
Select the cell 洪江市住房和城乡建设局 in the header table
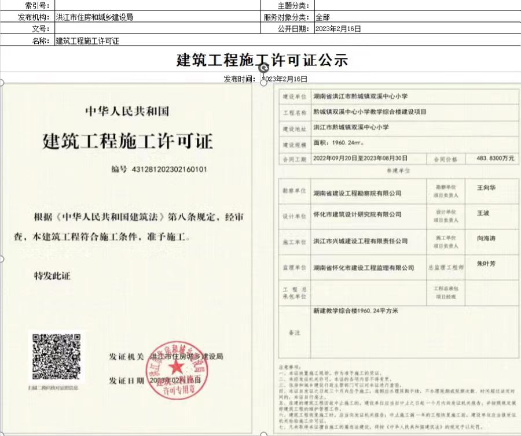[x=158, y=17]
